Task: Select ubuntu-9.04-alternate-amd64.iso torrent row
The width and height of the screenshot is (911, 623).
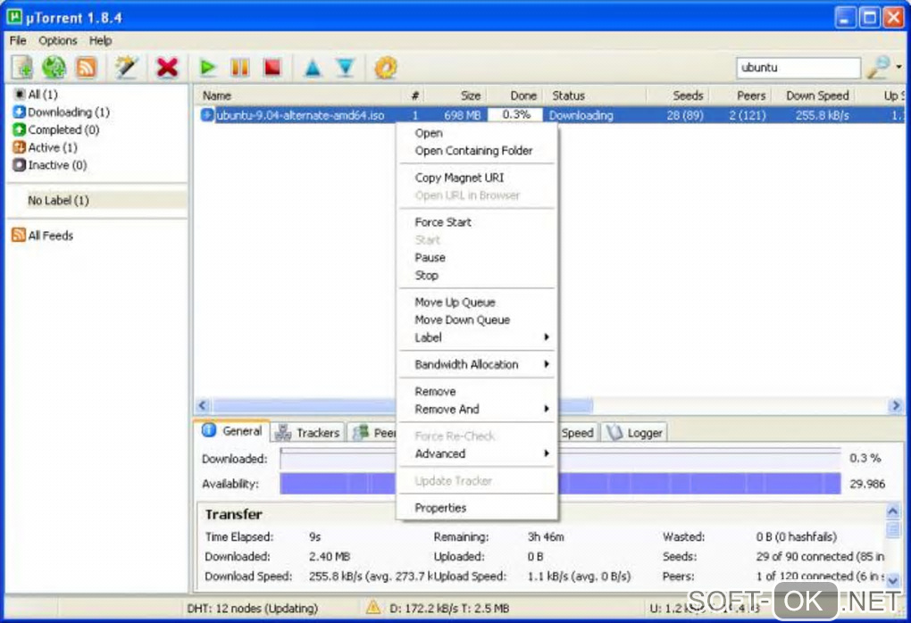Action: 549,115
